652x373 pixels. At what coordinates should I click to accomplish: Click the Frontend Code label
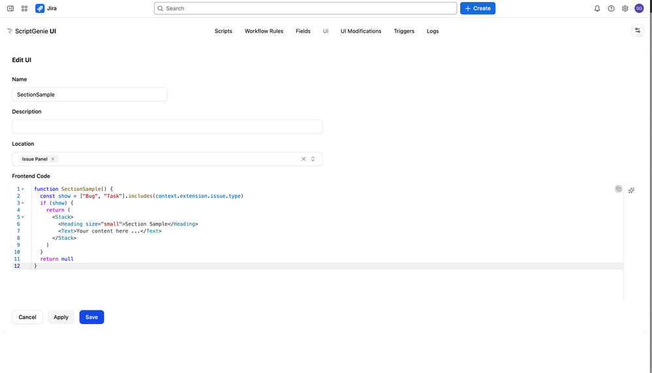coord(31,176)
